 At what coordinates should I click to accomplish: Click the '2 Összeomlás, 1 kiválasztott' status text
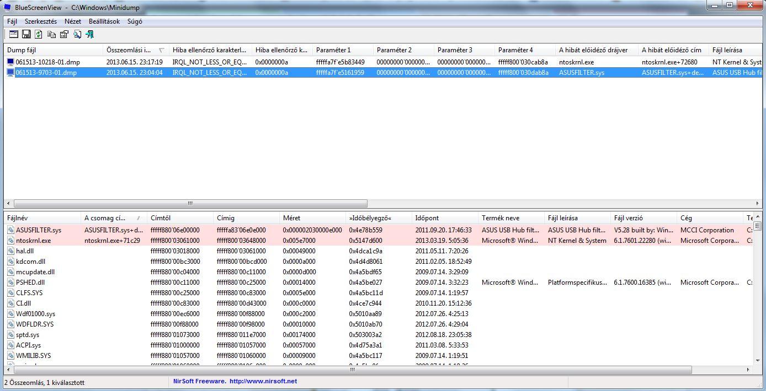(x=46, y=382)
